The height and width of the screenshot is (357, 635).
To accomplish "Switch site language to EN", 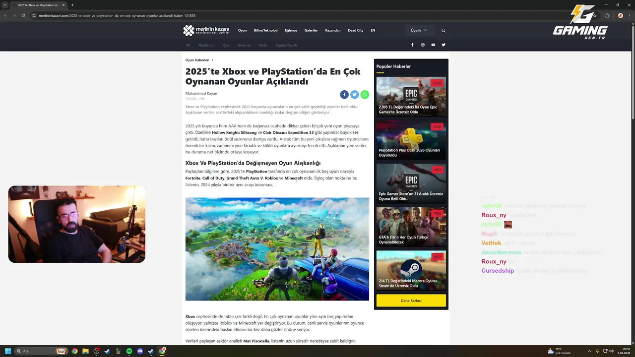I will (373, 30).
